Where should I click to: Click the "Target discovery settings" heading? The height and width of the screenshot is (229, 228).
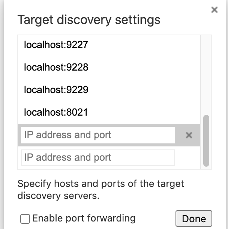point(89,20)
